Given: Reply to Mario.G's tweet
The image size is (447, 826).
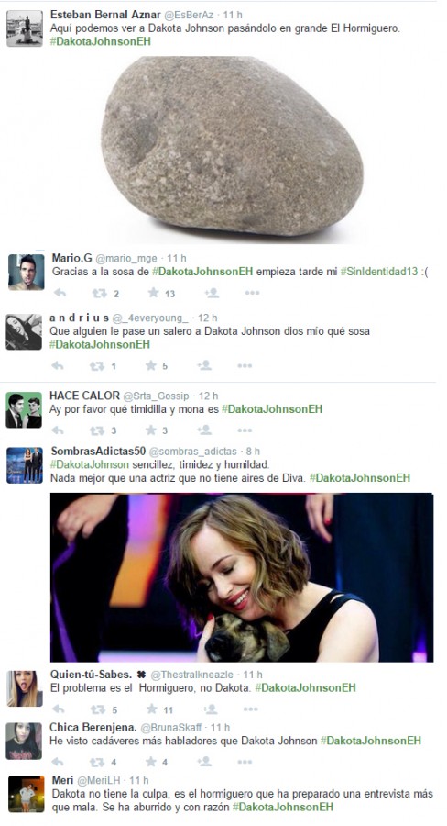Looking at the screenshot, I should 60,293.
